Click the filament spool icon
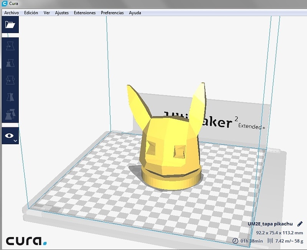This screenshot has height=250, width=307. click(270, 241)
